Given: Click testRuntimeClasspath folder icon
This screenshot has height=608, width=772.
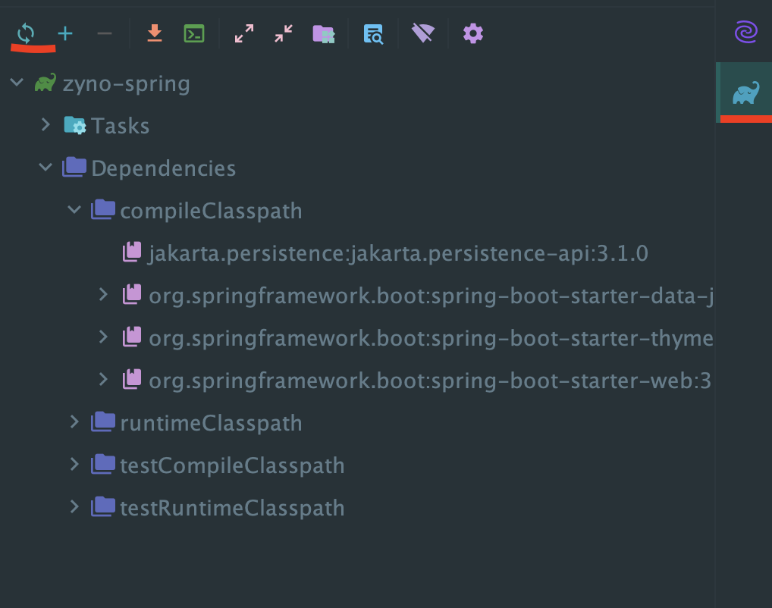Looking at the screenshot, I should point(103,506).
